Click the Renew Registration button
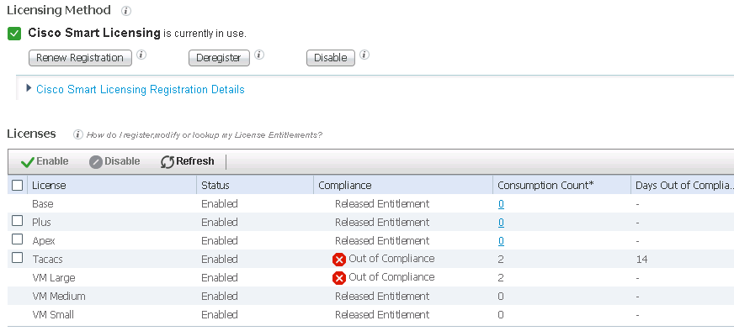The height and width of the screenshot is (331, 734). (80, 58)
